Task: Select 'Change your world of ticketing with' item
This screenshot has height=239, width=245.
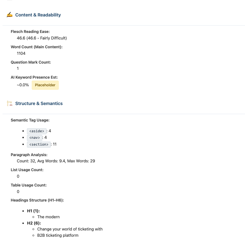Action: tap(70, 229)
